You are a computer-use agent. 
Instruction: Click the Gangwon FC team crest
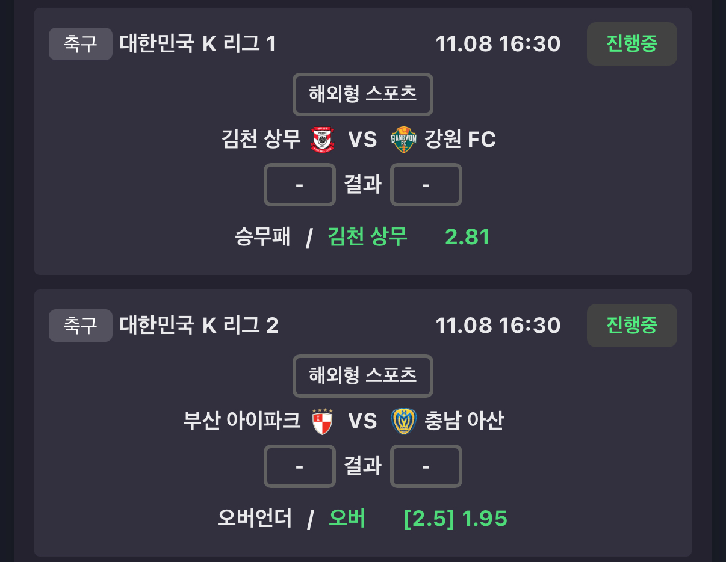coord(403,140)
